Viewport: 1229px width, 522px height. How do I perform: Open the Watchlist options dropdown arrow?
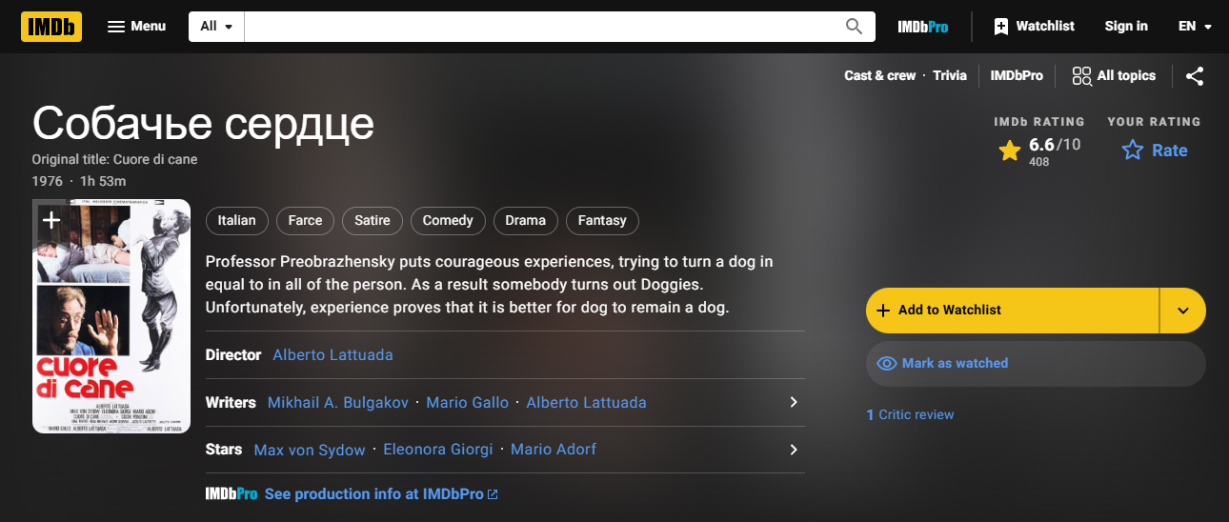(x=1183, y=310)
